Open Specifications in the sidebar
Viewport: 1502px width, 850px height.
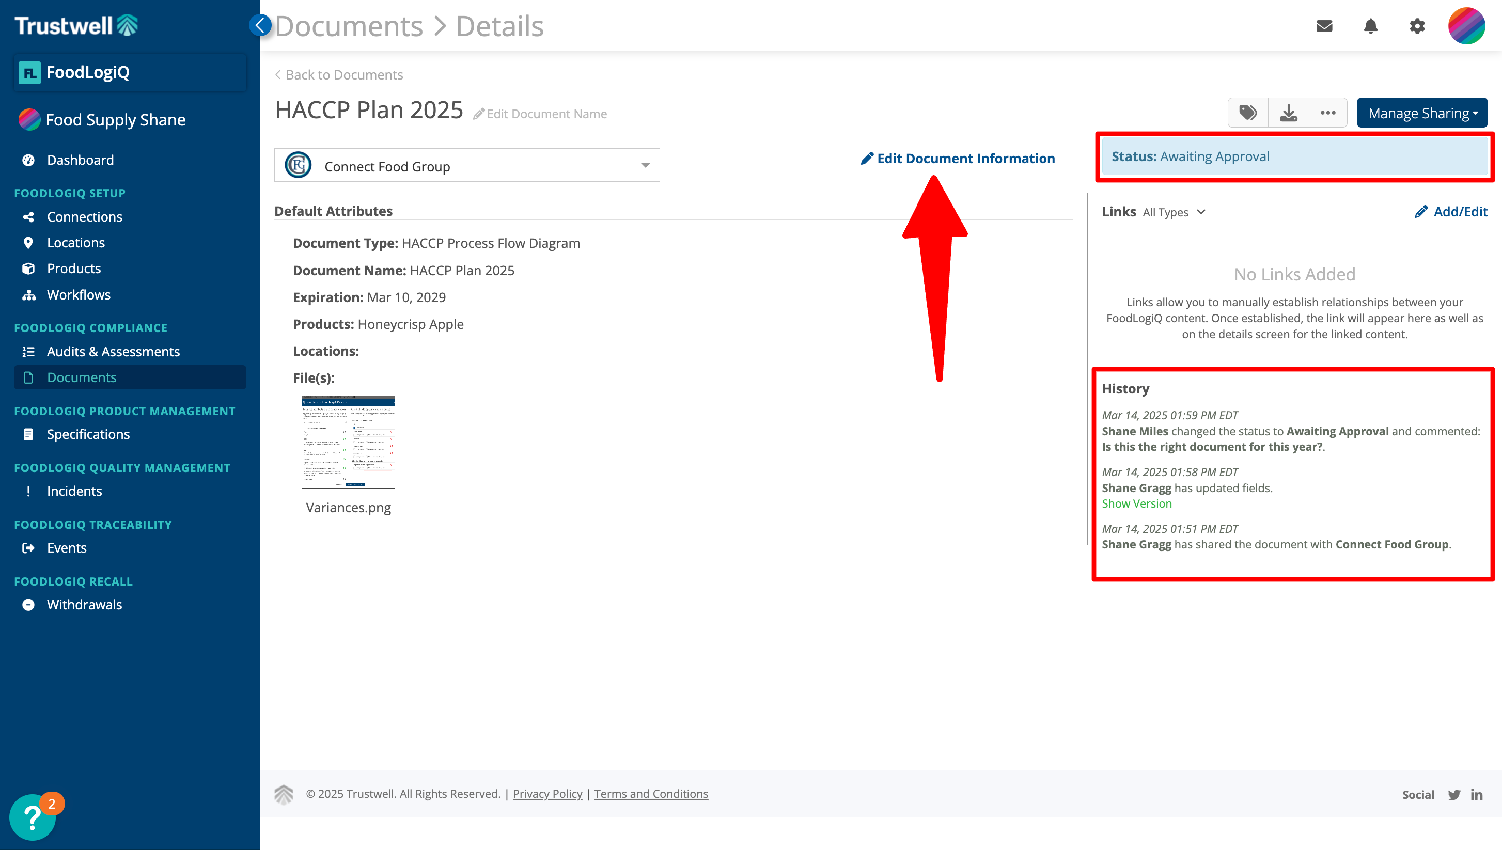pyautogui.click(x=88, y=434)
